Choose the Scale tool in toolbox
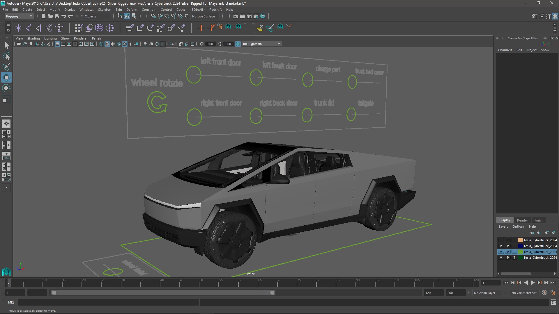The height and width of the screenshot is (314, 559). [x=6, y=99]
